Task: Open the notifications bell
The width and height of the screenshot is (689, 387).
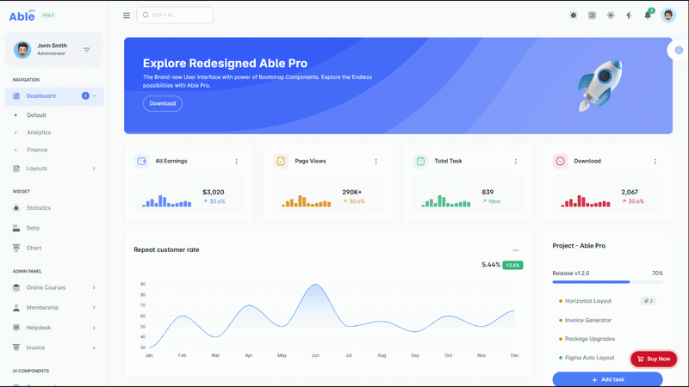Action: click(x=648, y=15)
